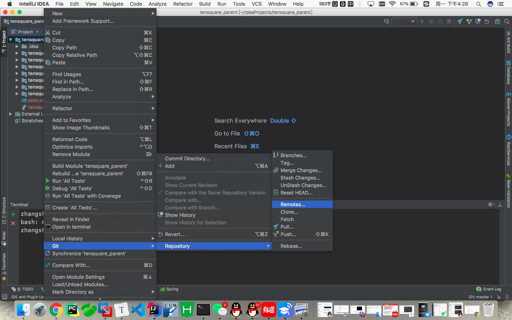Click the lock read-only icon in status bar

click(x=499, y=297)
